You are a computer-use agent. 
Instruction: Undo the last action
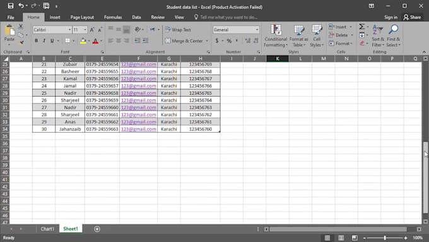(21, 6)
